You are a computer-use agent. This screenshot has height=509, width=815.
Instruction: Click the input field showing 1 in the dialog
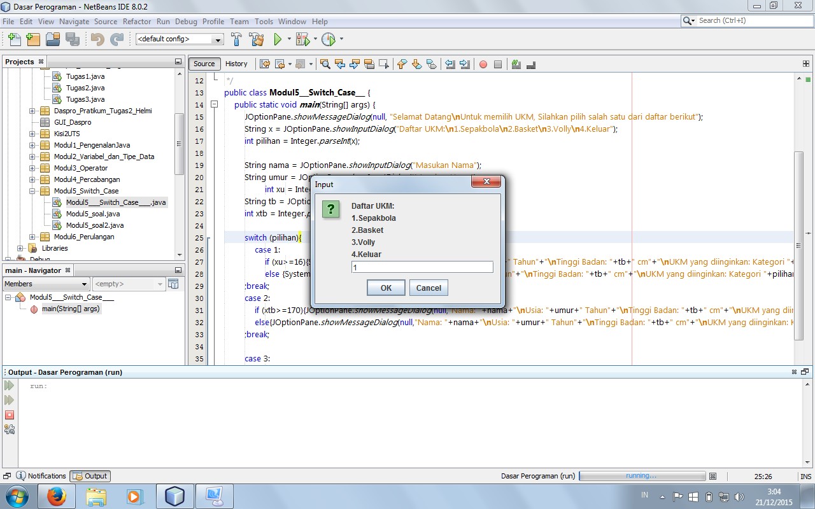422,267
